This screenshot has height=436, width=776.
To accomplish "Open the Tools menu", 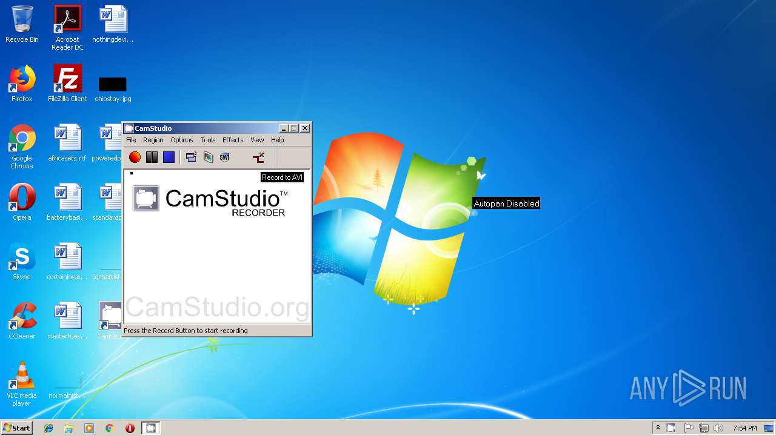I will pos(208,140).
